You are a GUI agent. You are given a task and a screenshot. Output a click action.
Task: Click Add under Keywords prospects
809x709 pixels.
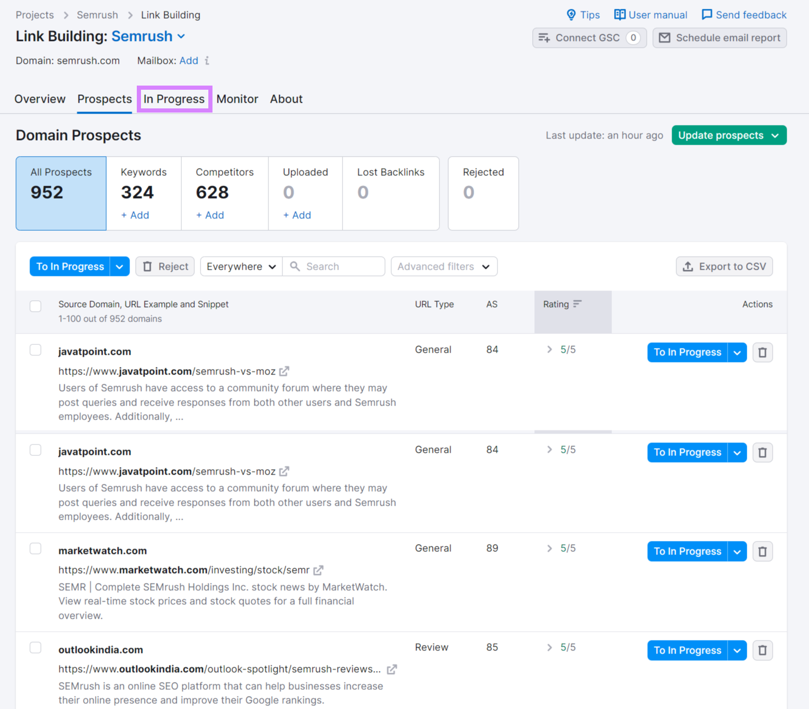point(135,215)
